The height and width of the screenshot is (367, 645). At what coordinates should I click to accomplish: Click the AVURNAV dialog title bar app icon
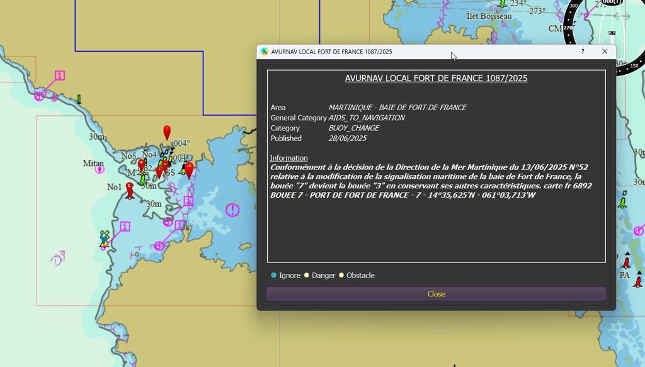click(x=265, y=52)
